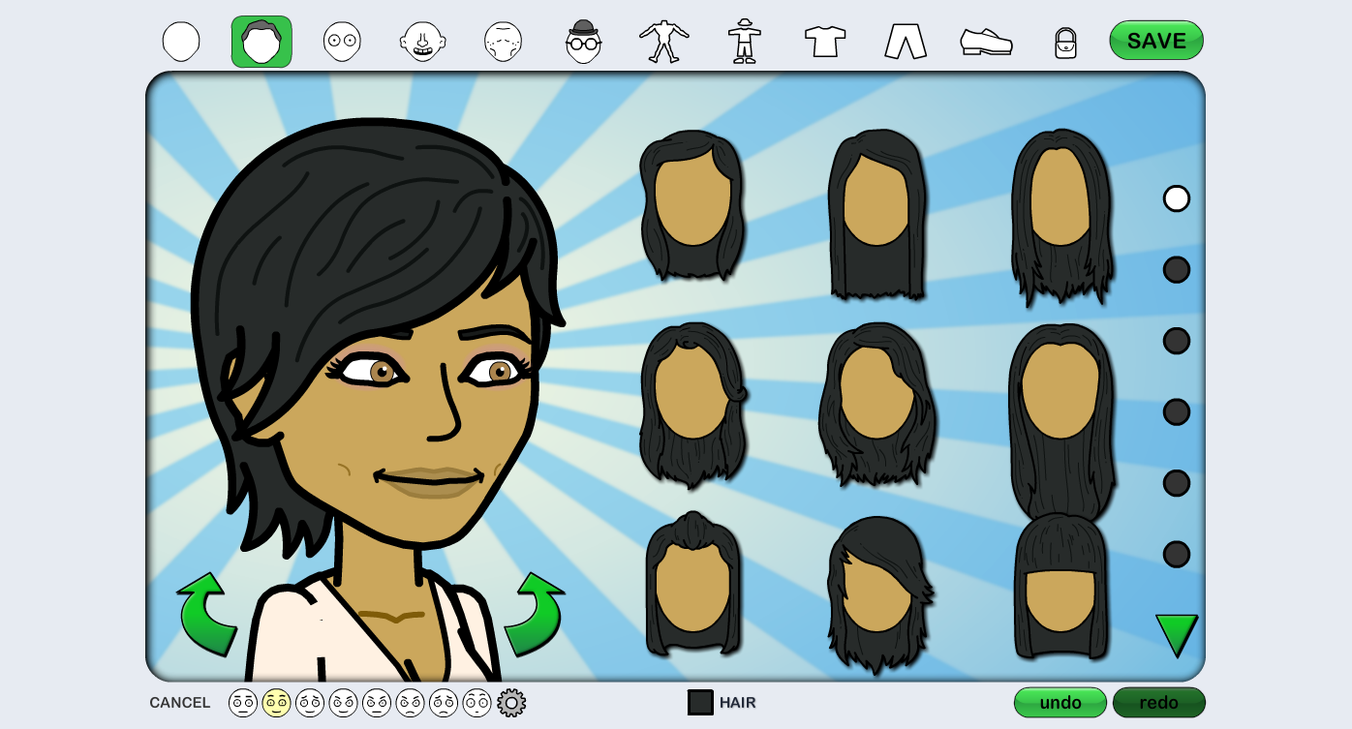Click the gear icon beside expression faces

coord(511,703)
